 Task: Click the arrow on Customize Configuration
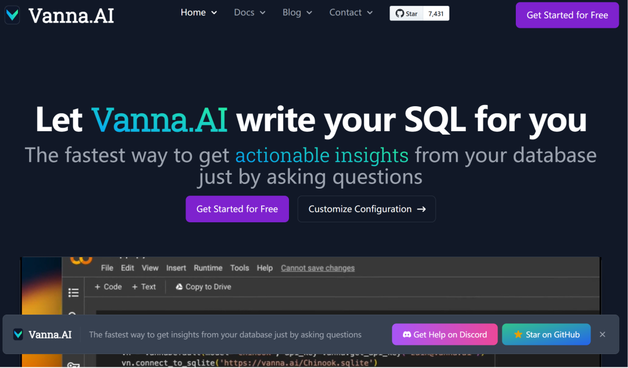[x=422, y=209]
